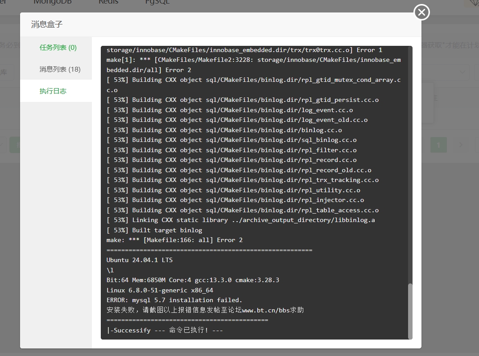Image resolution: width=479 pixels, height=356 pixels.
Task: Click next-page arrow in background pagination
Action: 461,145
